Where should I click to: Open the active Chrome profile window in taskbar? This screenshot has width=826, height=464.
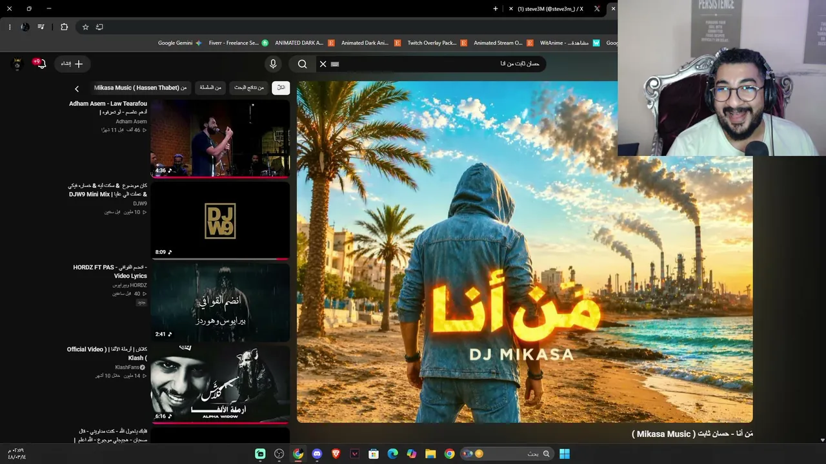point(298,454)
